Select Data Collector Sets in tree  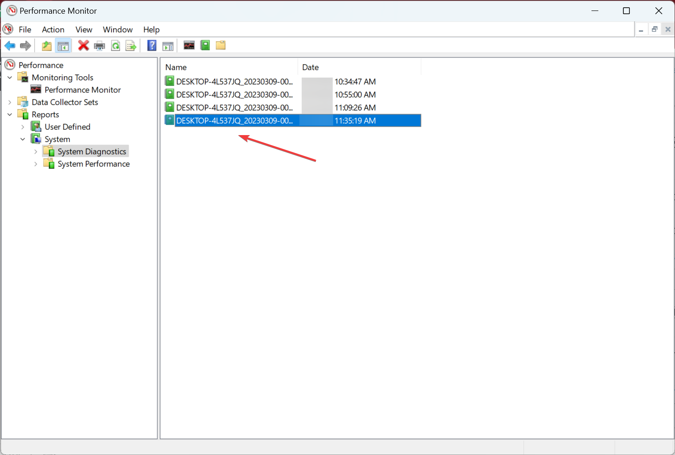[x=65, y=102]
